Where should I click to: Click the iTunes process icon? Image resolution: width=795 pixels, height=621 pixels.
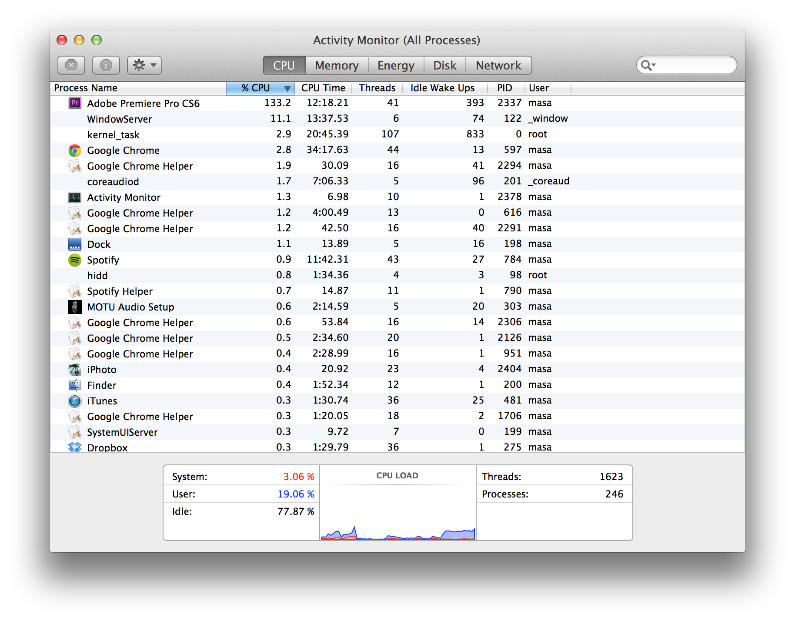pyautogui.click(x=75, y=401)
